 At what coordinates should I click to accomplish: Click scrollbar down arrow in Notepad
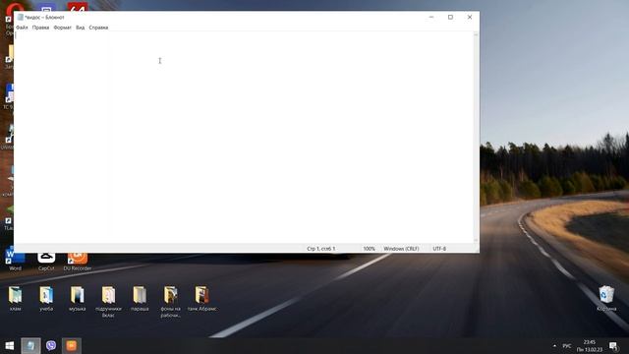coord(476,240)
